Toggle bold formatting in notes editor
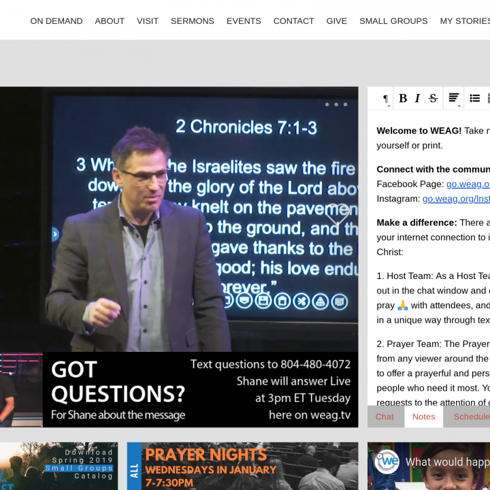Viewport: 490px width, 490px height. [403, 98]
